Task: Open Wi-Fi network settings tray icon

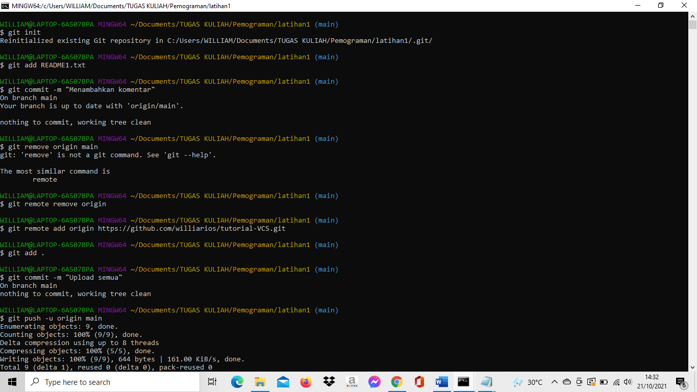Action: coord(616,382)
